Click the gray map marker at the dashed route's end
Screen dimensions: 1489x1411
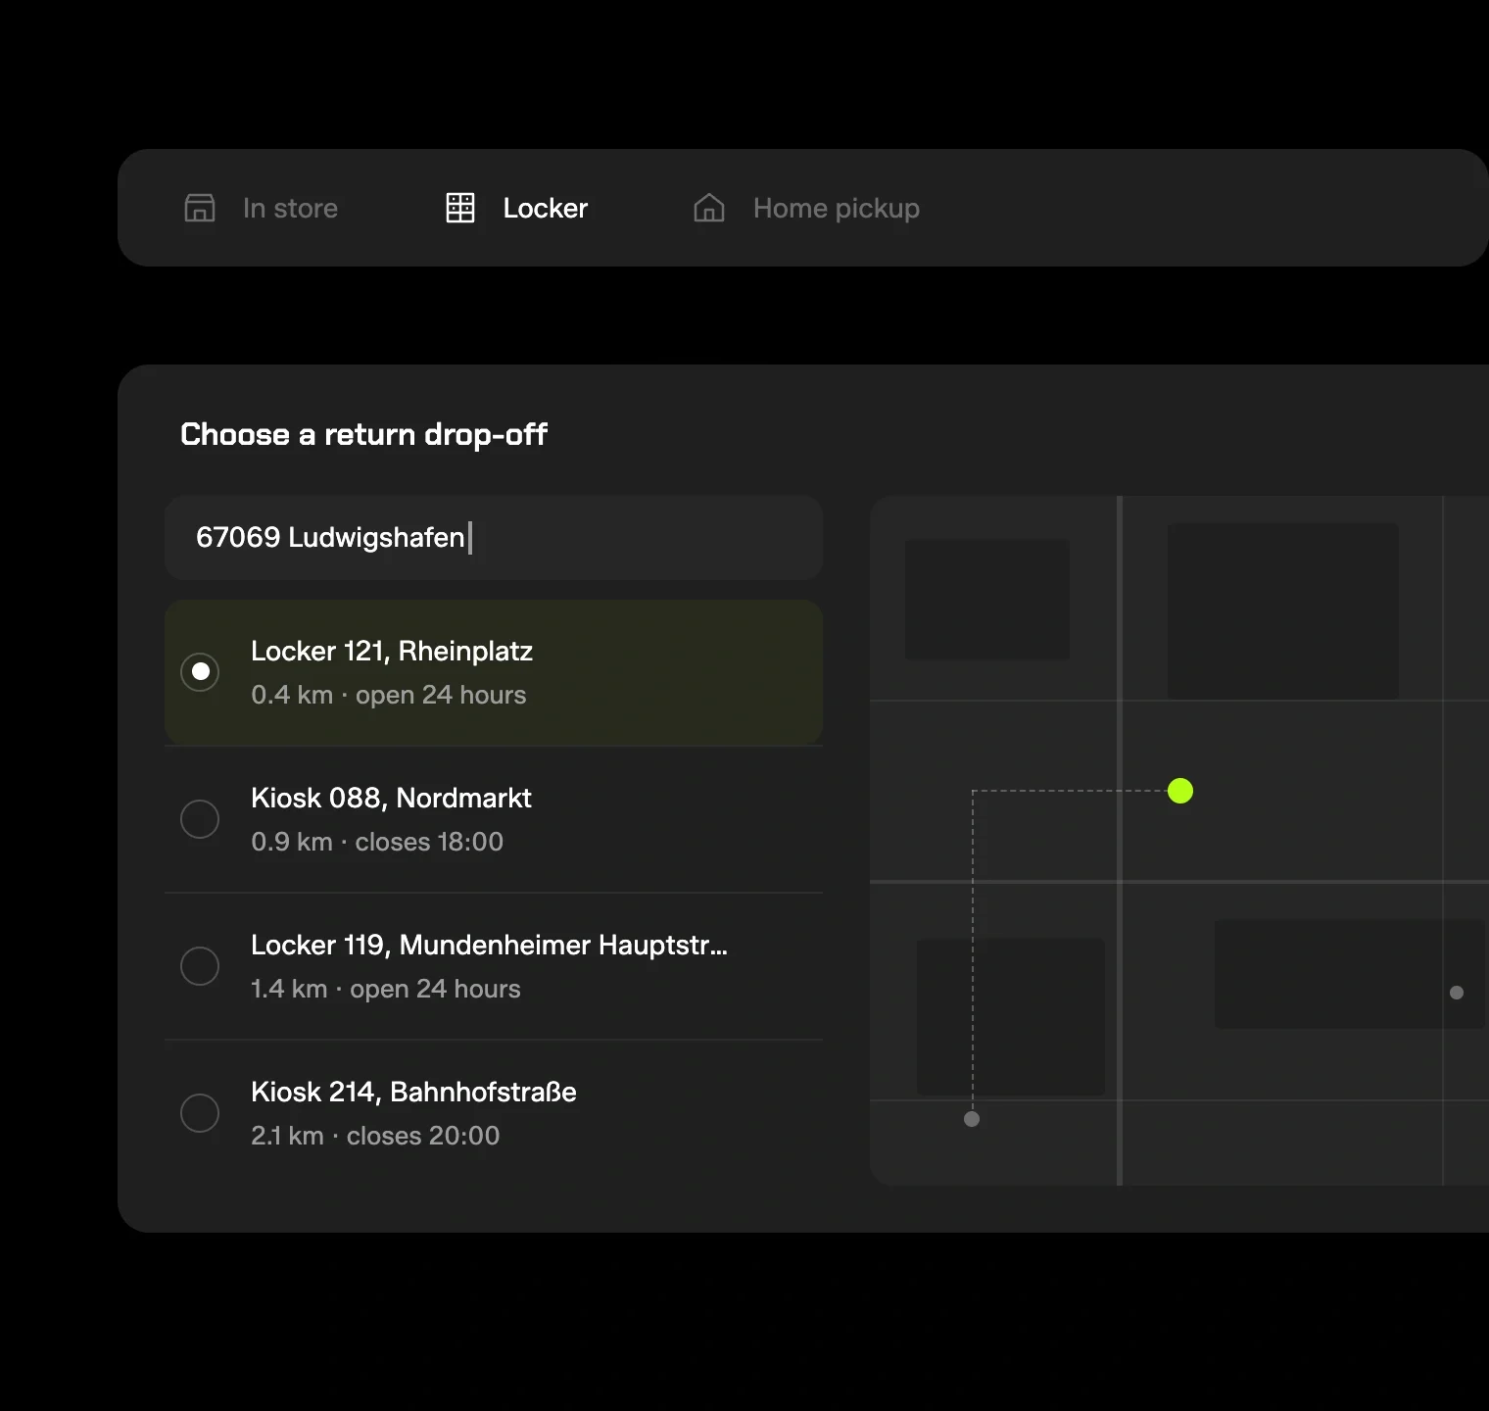[972, 1119]
